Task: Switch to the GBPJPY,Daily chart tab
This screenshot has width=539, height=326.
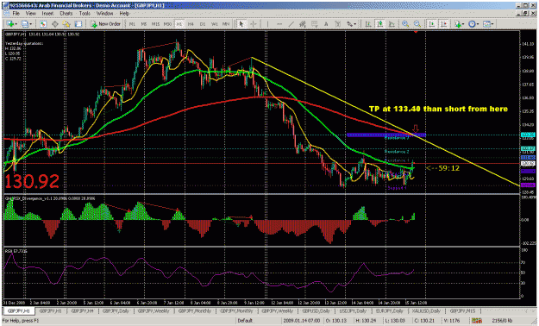Action: 116,311
